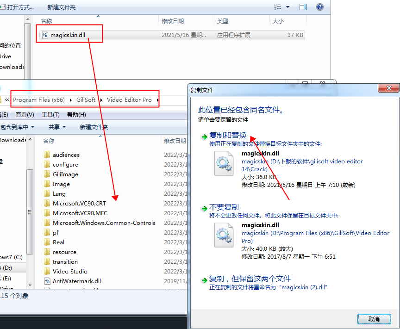Screen dimensions: 400x329
Task: Click the green arrow beside 复制，但保留这两个文件
Action: click(204, 280)
